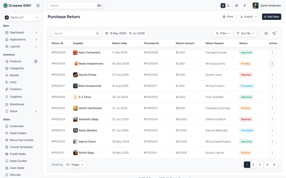Image resolution: width=286 pixels, height=178 pixels.
Task: Switch to dark mode moon icon
Action: coord(228,6)
